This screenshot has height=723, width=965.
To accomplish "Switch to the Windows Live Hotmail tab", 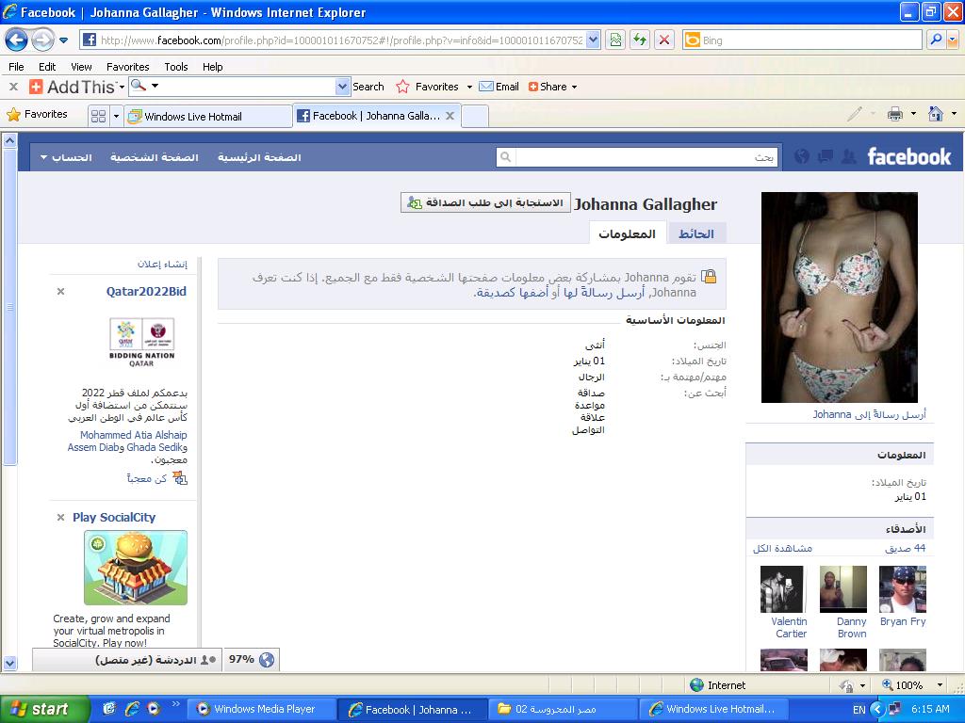I will [208, 116].
